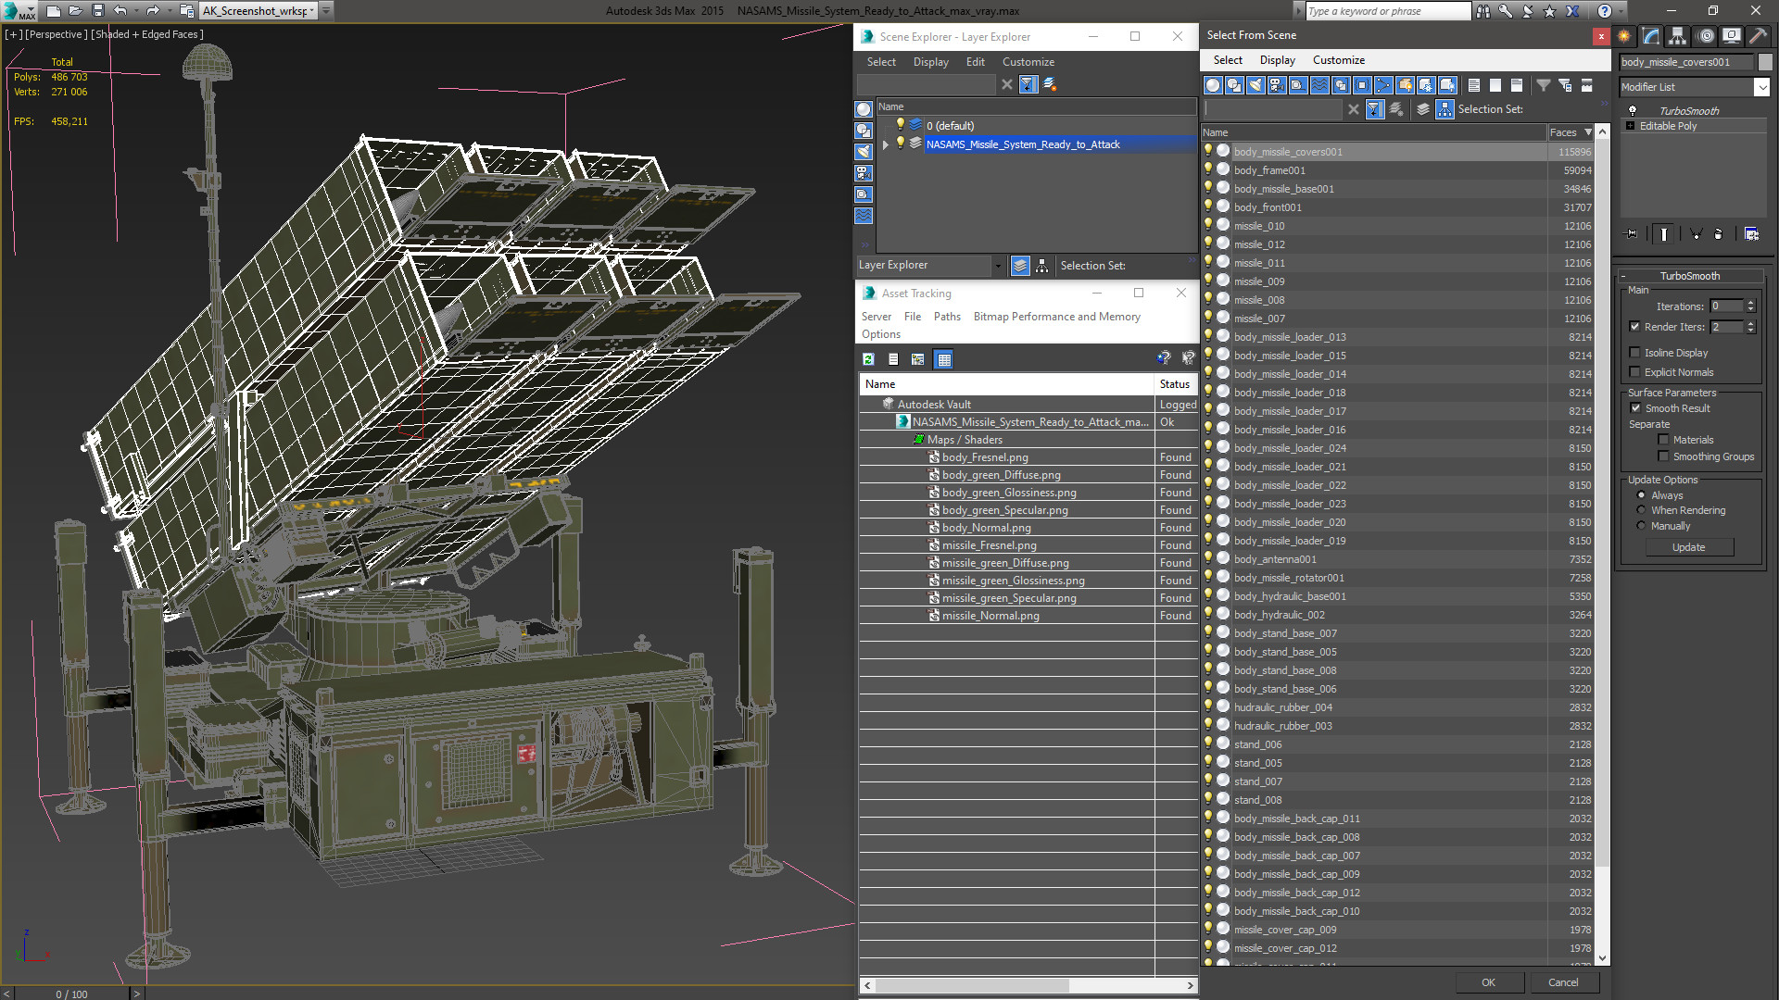Enable Separate by Materials checkbox

click(1663, 440)
